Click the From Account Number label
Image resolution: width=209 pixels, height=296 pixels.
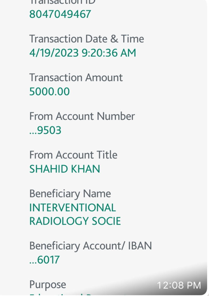click(x=82, y=117)
